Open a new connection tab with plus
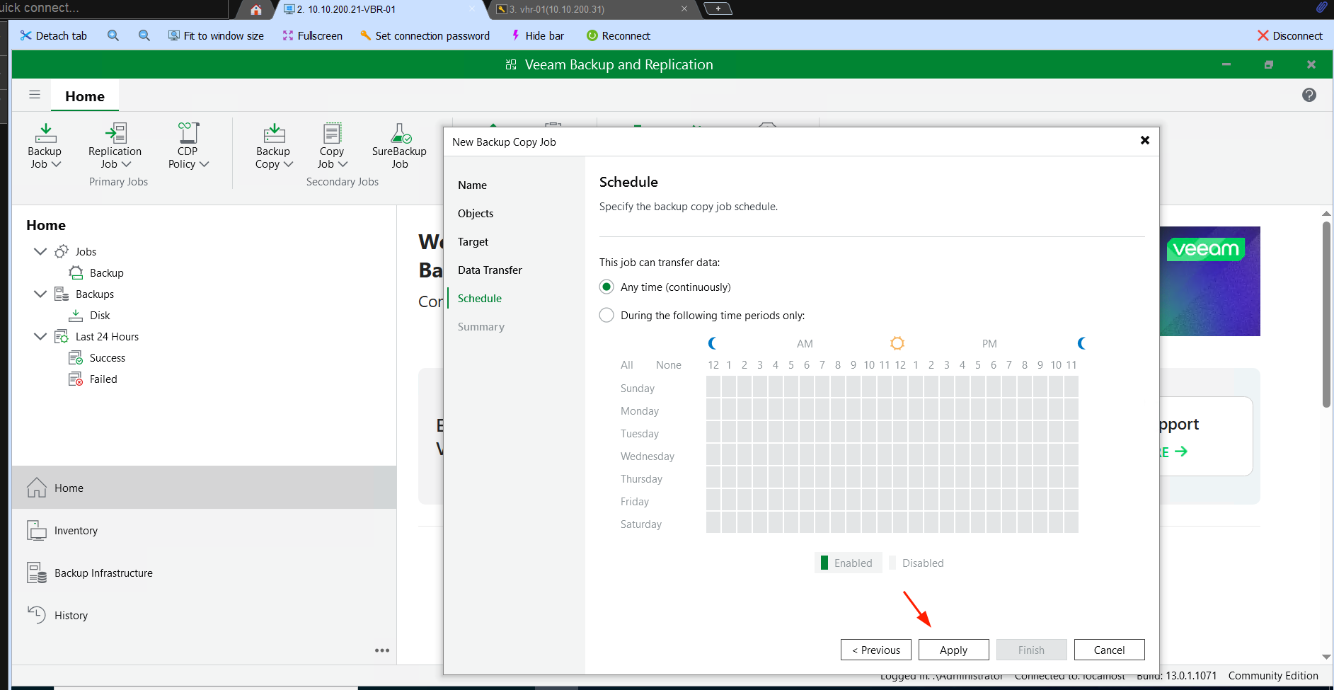Screen dimensions: 1334x690 [x=718, y=8]
